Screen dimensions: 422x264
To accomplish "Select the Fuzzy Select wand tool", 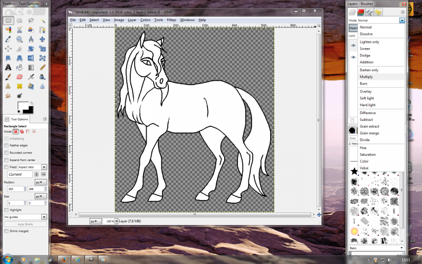I will coord(42,21).
